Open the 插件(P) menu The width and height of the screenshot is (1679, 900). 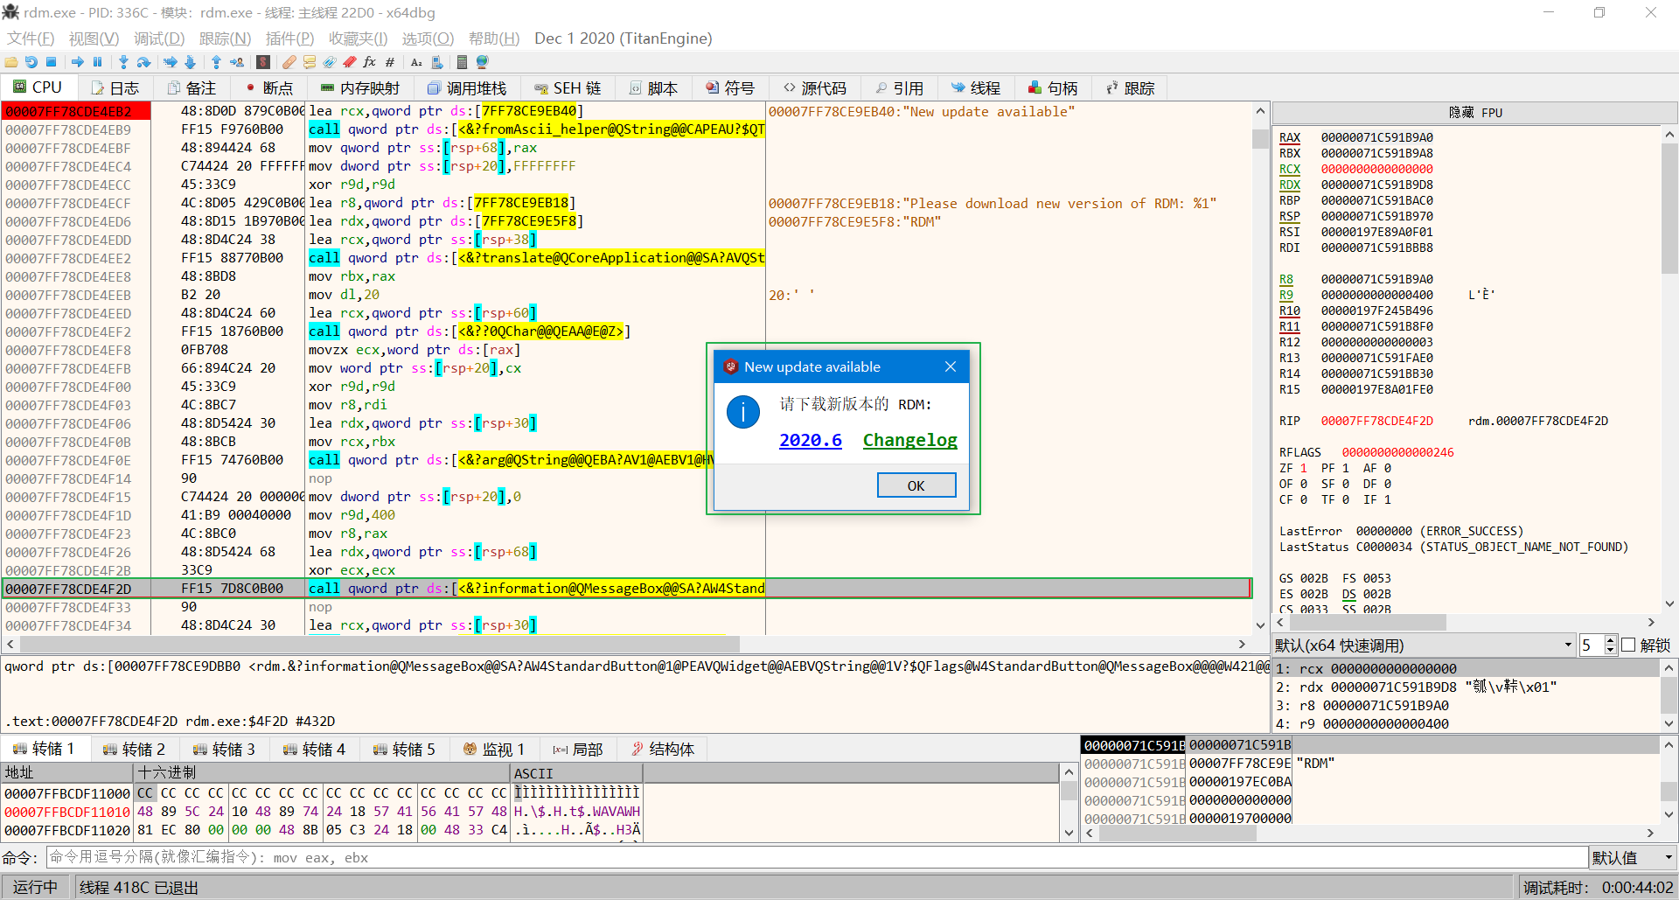(x=289, y=38)
